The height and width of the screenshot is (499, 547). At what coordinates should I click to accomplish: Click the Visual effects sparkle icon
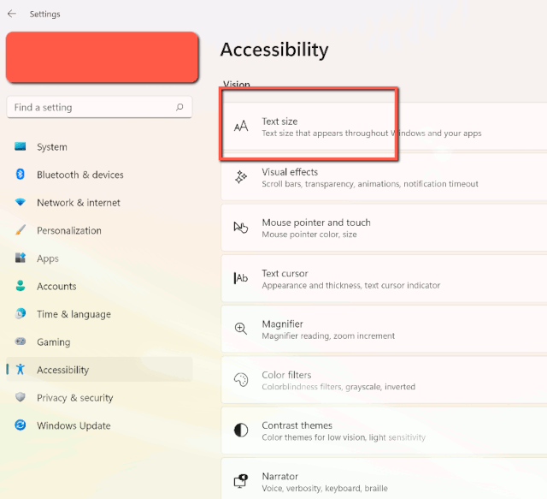241,177
